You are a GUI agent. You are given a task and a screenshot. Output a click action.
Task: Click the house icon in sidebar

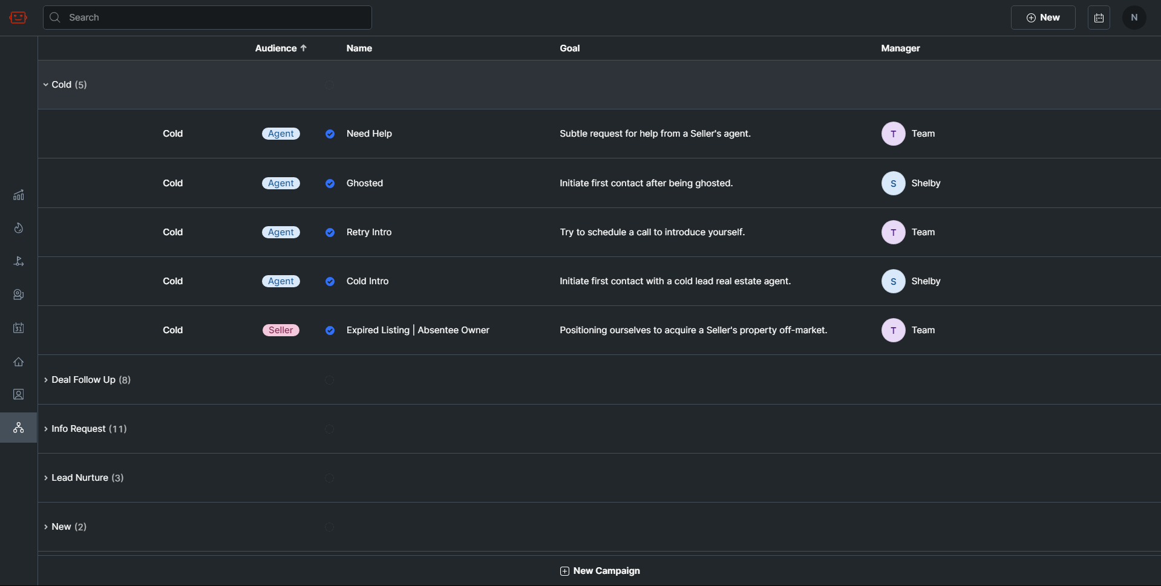19,362
